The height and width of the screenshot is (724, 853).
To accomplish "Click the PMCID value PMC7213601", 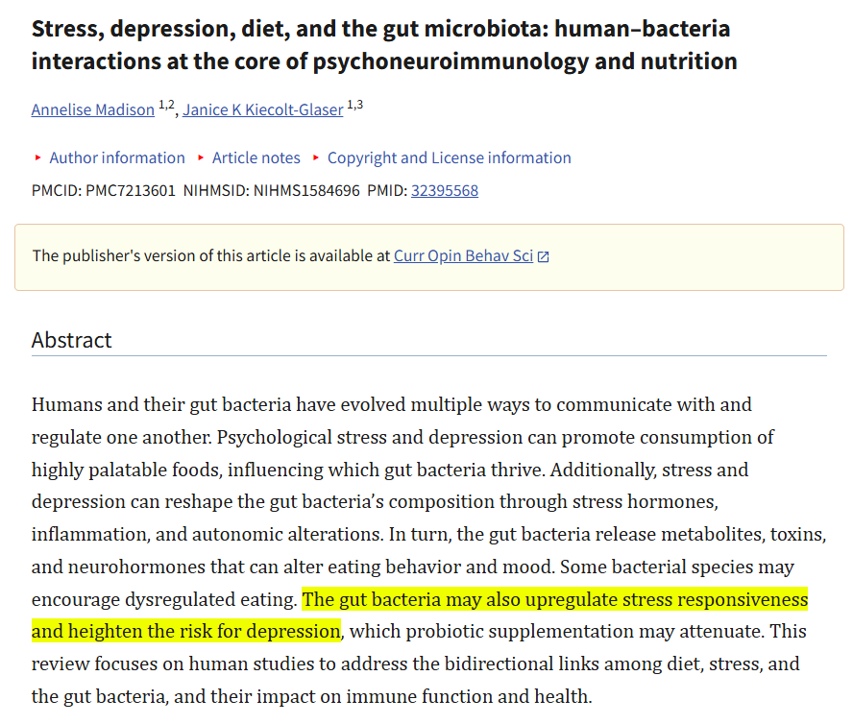I will 131,190.
